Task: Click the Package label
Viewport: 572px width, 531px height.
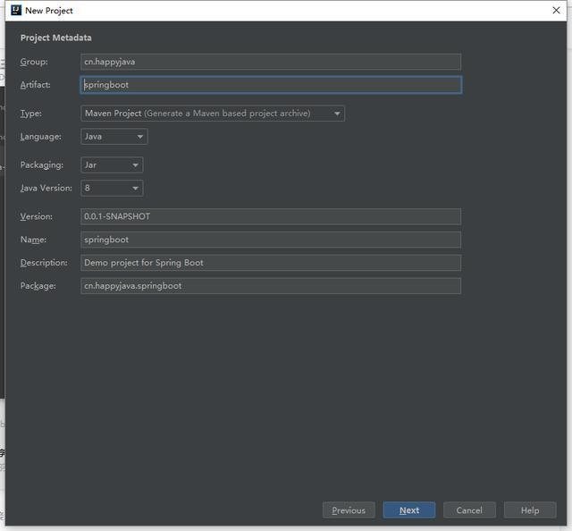Action: click(x=38, y=286)
